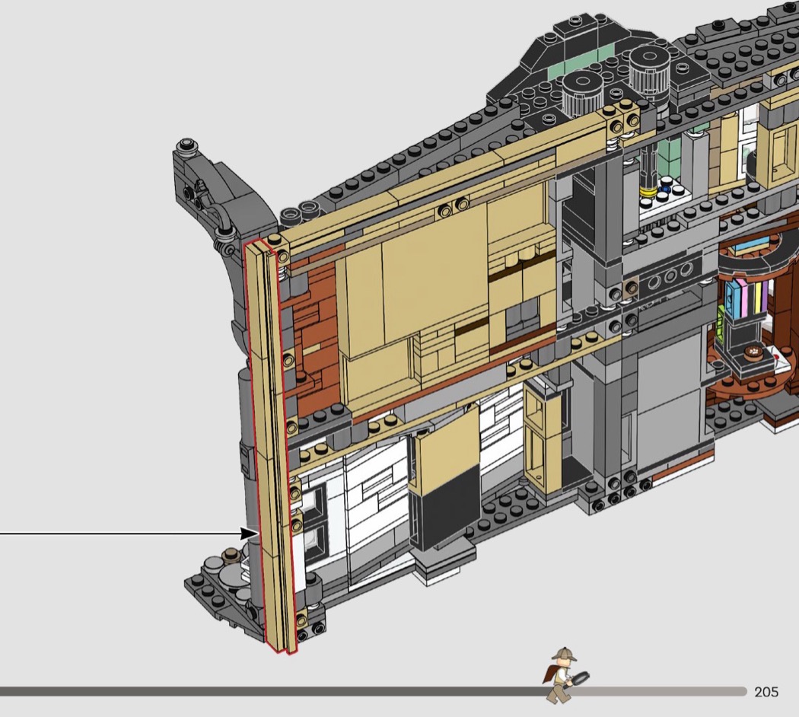The height and width of the screenshot is (717, 799).
Task: Select the red-outlined tan column piece
Action: coord(270,449)
